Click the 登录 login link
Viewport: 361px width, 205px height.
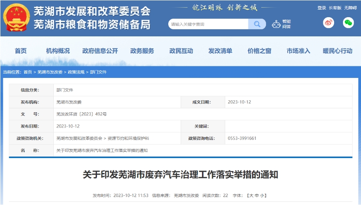coord(321,8)
